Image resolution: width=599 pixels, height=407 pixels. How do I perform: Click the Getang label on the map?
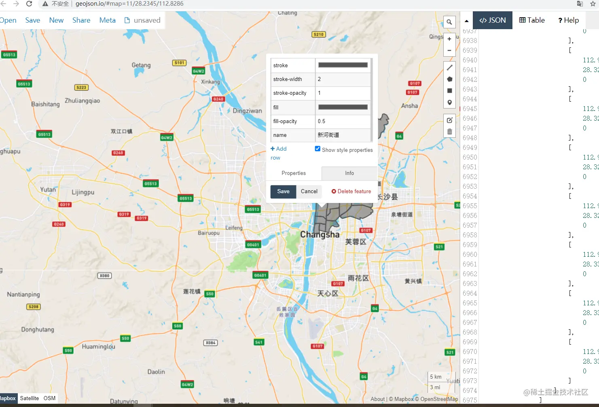141,65
